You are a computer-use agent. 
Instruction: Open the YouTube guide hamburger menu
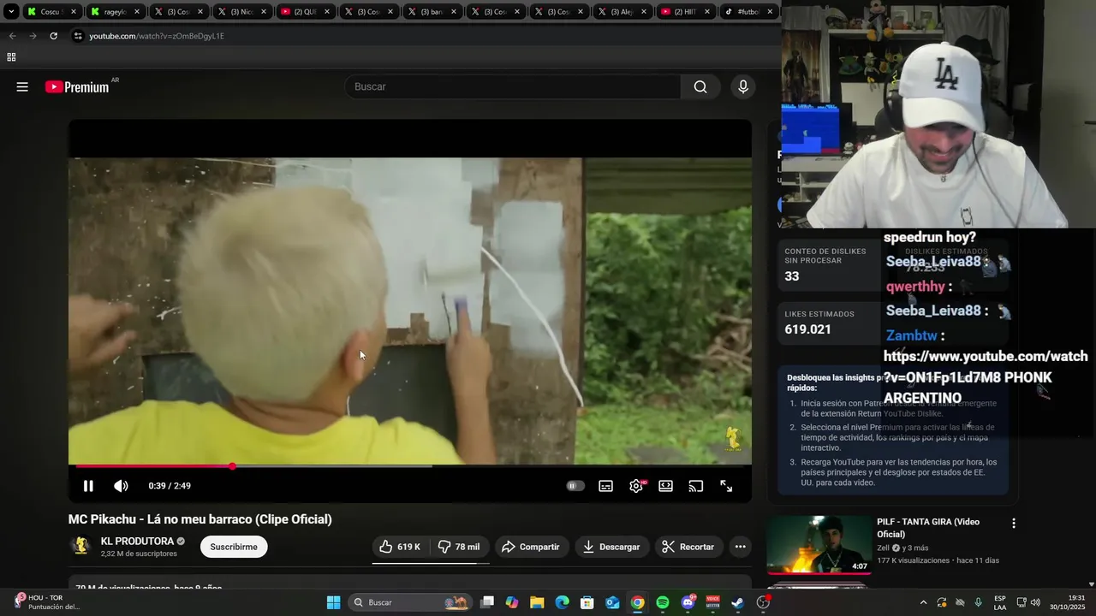[x=22, y=86]
